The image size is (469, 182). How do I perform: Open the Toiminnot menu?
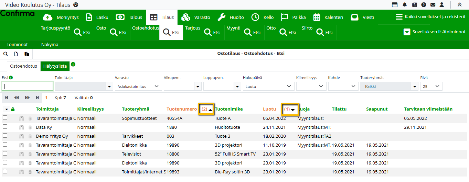click(x=17, y=45)
